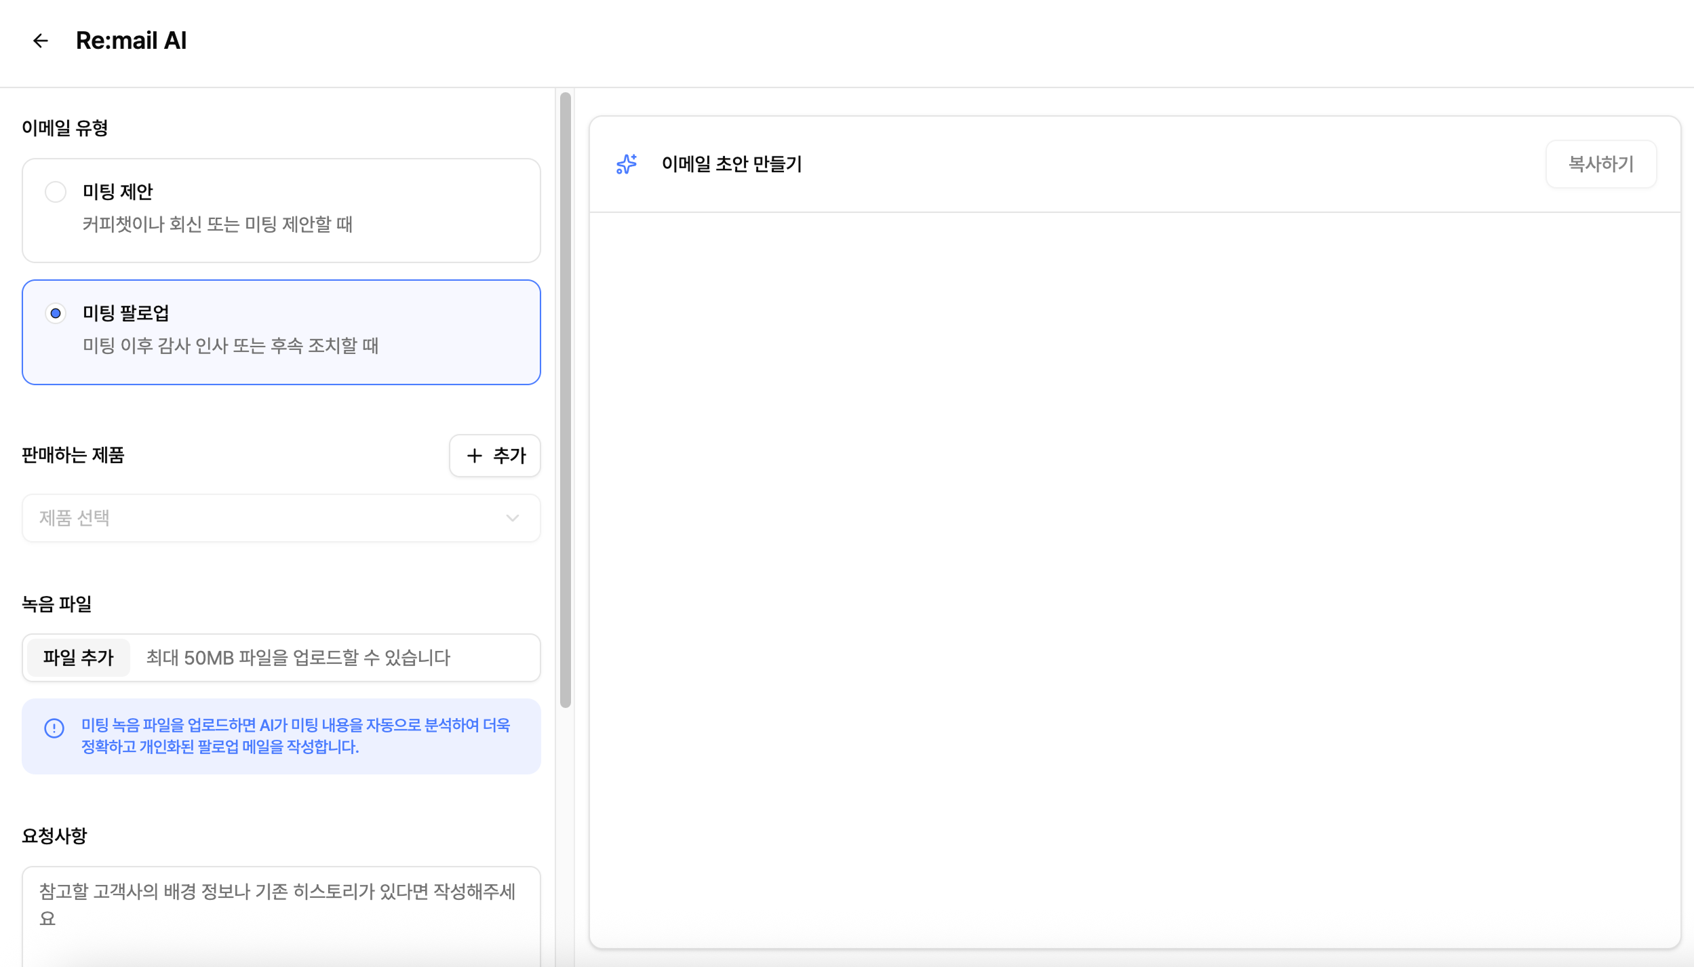1694x967 pixels.
Task: Click the sparkle AI draft icon
Action: point(627,164)
